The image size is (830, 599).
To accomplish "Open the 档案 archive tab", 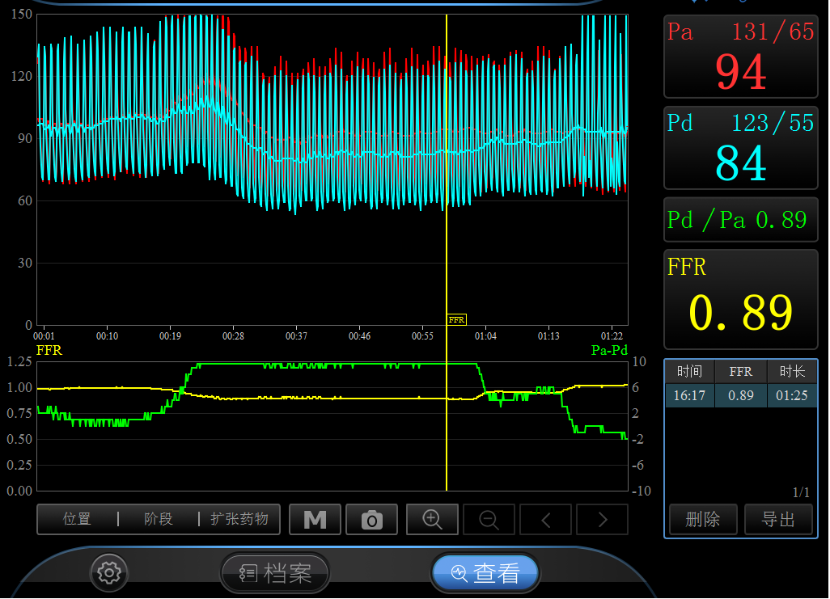I will point(275,574).
